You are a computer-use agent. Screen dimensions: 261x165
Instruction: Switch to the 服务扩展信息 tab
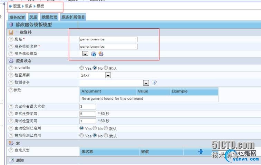(x=73, y=17)
